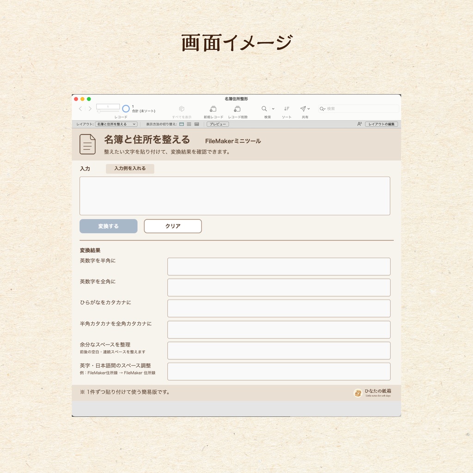473x473 pixels.
Task: Open quick search magnifier options menu
Action: 322,109
